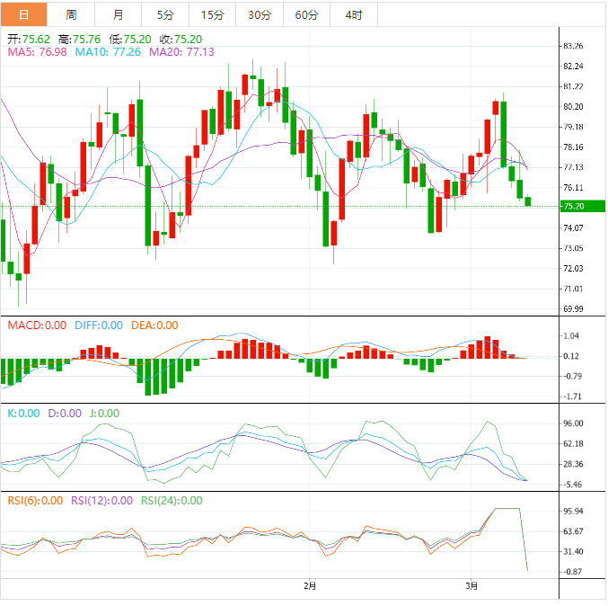Image resolution: width=608 pixels, height=606 pixels.
Task: Open the 4时 four-hour chart tab
Action: click(x=354, y=14)
